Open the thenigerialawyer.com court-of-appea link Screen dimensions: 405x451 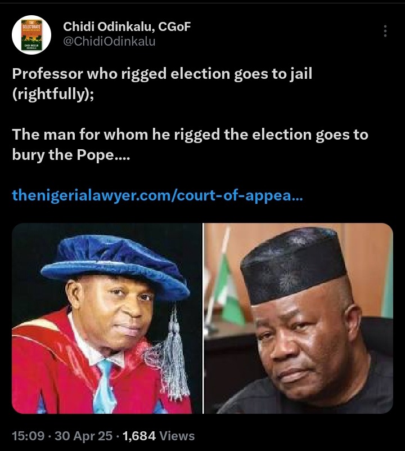[157, 195]
